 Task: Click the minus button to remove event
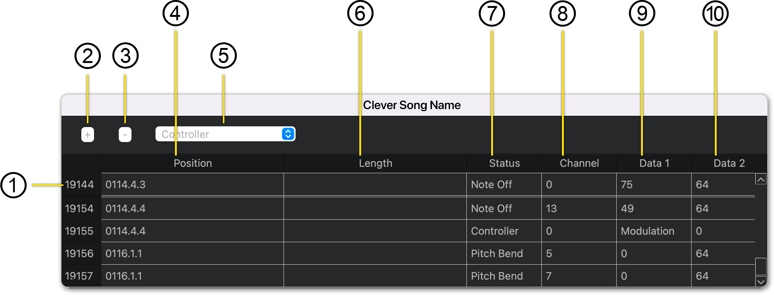pos(125,135)
